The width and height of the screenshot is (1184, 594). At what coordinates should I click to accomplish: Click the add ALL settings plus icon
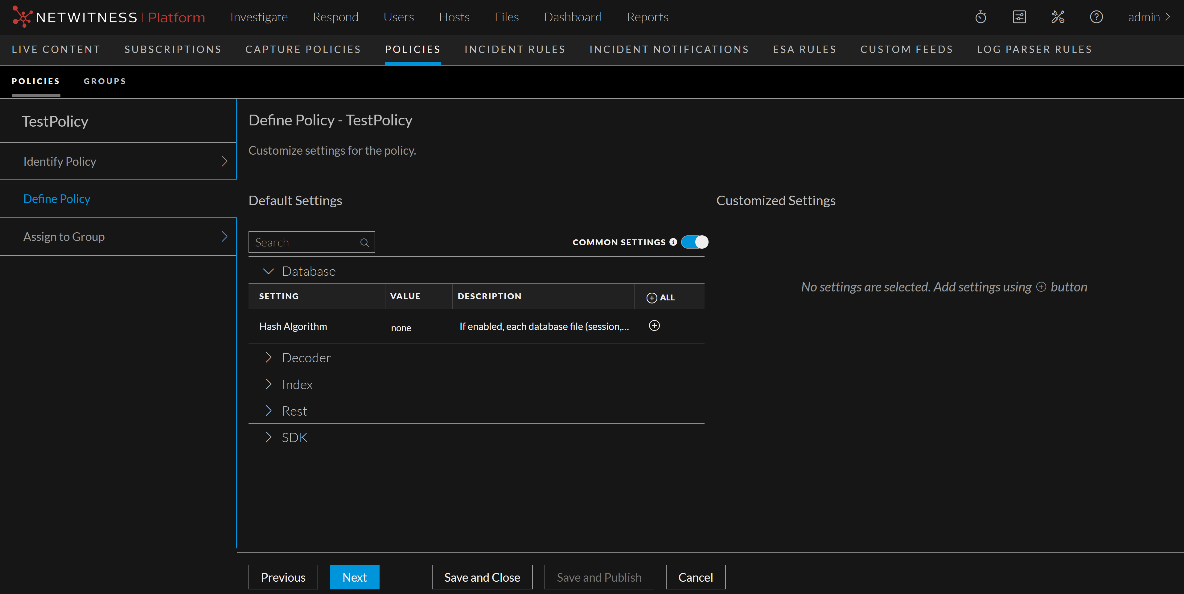pyautogui.click(x=652, y=298)
